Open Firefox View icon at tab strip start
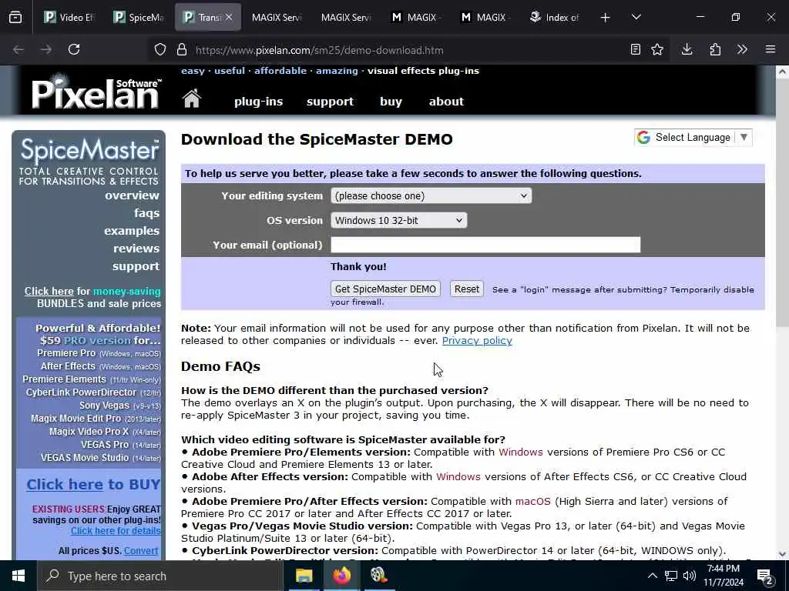This screenshot has height=591, width=789. [x=15, y=17]
